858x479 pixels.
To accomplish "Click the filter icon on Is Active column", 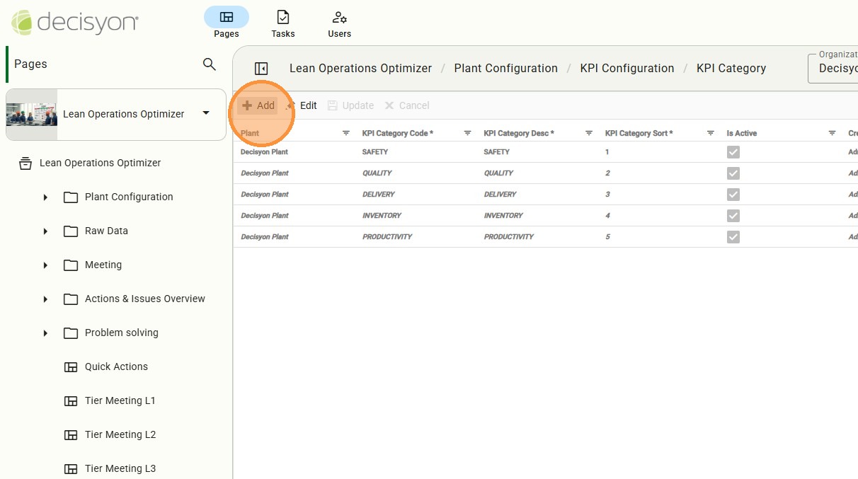I will 833,133.
